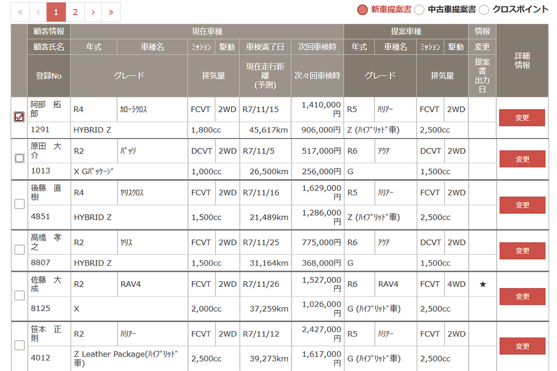The width and height of the screenshot is (557, 371).
Task: Go to previous page arrow
Action: click(39, 12)
